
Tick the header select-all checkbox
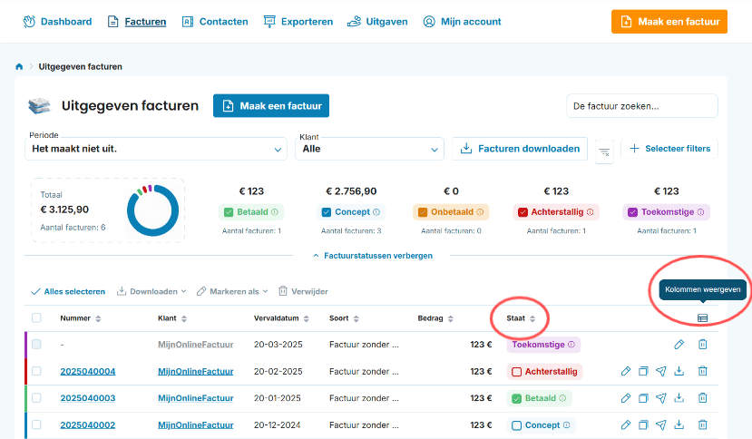click(36, 318)
